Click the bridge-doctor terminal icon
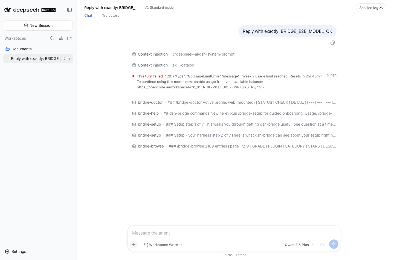This screenshot has height=260, width=394. (134, 102)
